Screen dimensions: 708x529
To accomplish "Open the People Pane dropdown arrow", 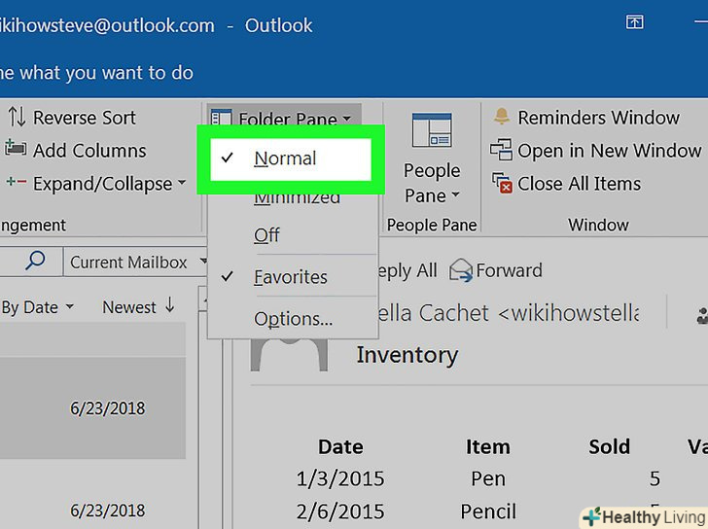I will (455, 195).
